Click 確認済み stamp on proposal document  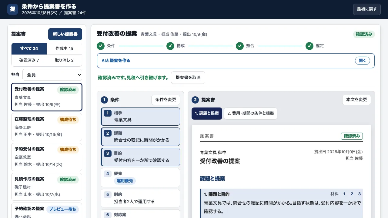pos(352,136)
